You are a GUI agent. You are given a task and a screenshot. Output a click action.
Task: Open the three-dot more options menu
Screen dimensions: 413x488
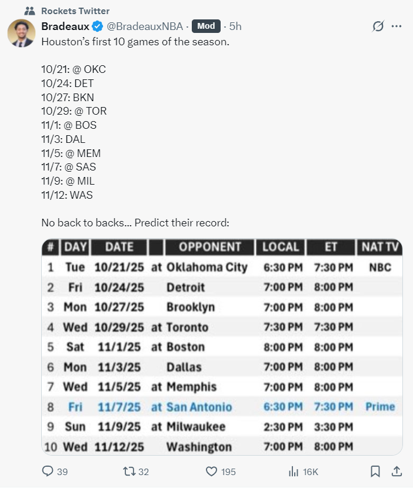pyautogui.click(x=397, y=26)
